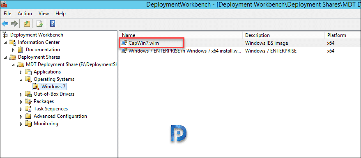Screen dimensions: 361x158
Task: Click the Applications folder icon
Action: pyautogui.click(x=28, y=72)
